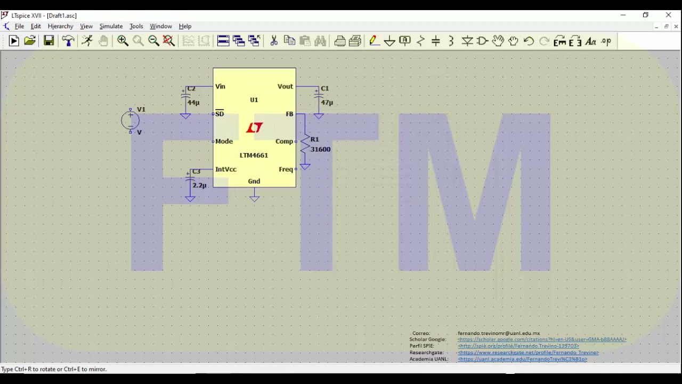Screen dimensions: 682x384
Task: Open the View menu
Action: 86,26
